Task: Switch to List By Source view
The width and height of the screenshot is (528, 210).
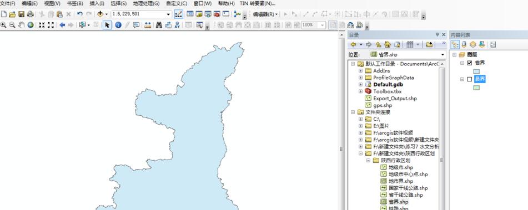Action: point(464,44)
